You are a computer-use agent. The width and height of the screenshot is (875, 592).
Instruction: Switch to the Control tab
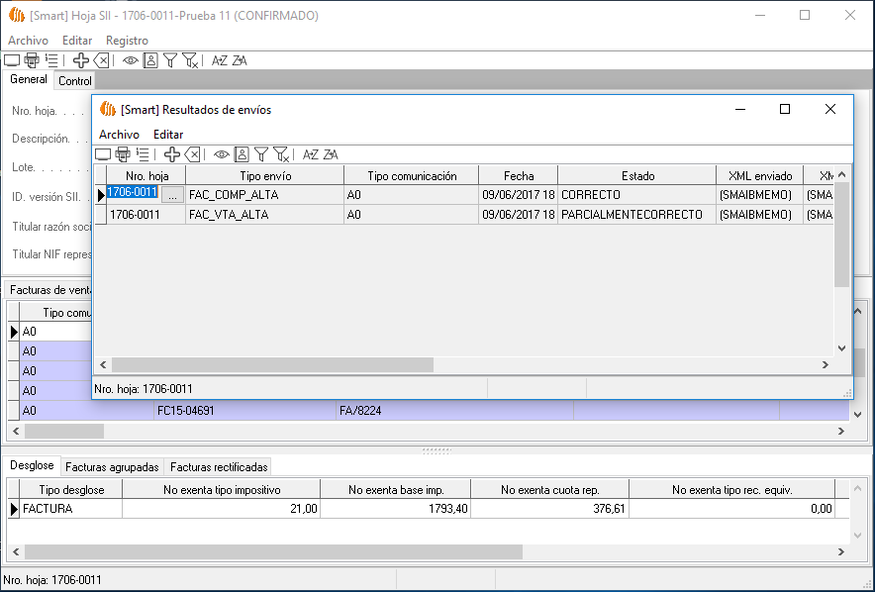[75, 81]
